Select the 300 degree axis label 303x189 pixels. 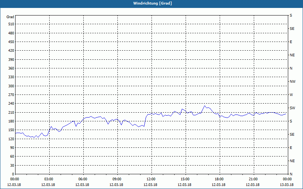(x=11, y=86)
